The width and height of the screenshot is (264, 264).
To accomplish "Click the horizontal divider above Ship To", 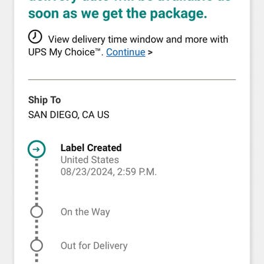I will [x=132, y=79].
